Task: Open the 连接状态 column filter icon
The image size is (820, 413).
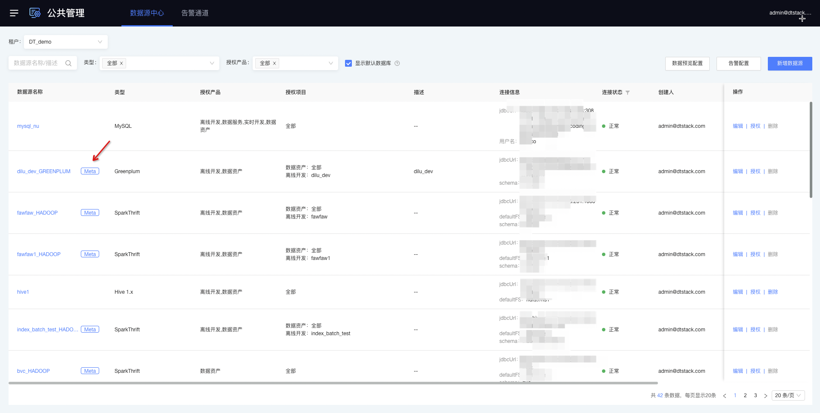Action: click(628, 92)
